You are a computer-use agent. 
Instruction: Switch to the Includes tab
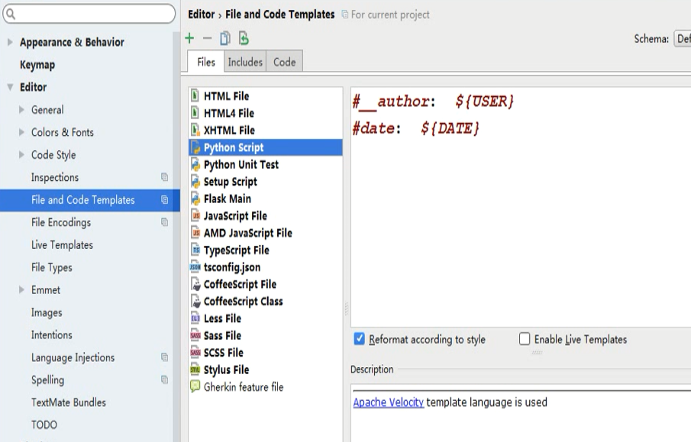244,63
